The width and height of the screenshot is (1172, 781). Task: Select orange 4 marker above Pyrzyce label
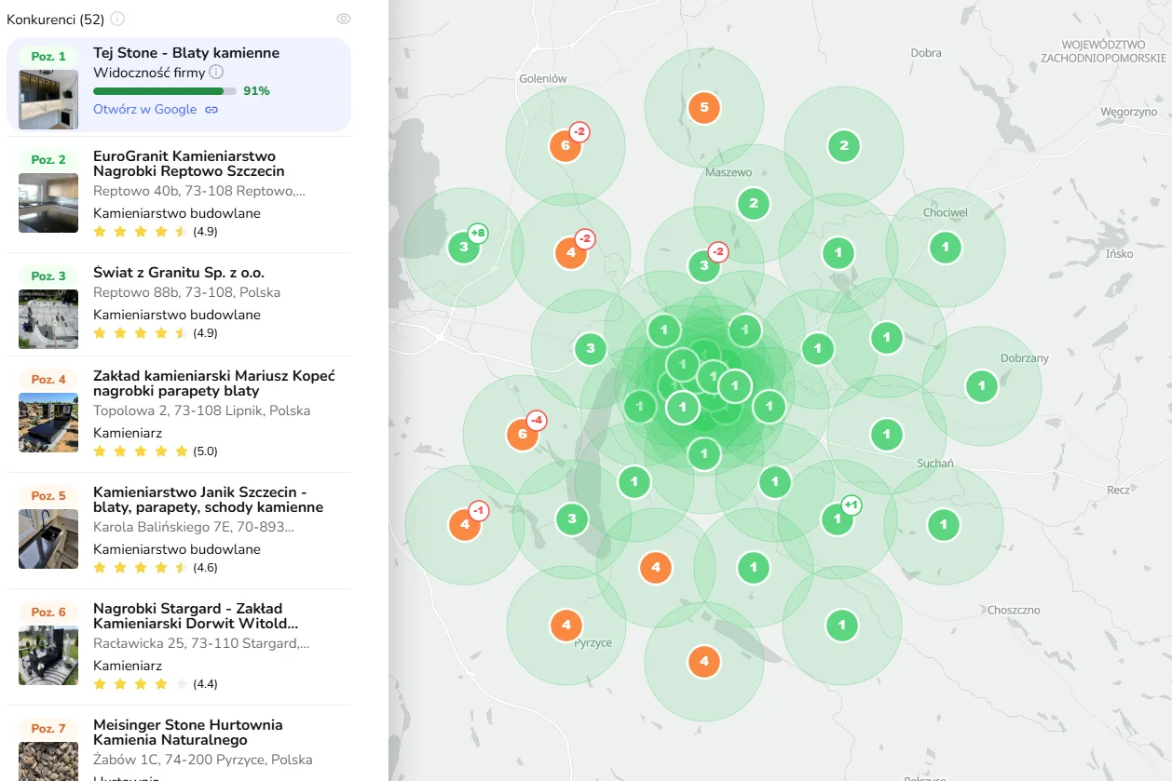tap(566, 625)
